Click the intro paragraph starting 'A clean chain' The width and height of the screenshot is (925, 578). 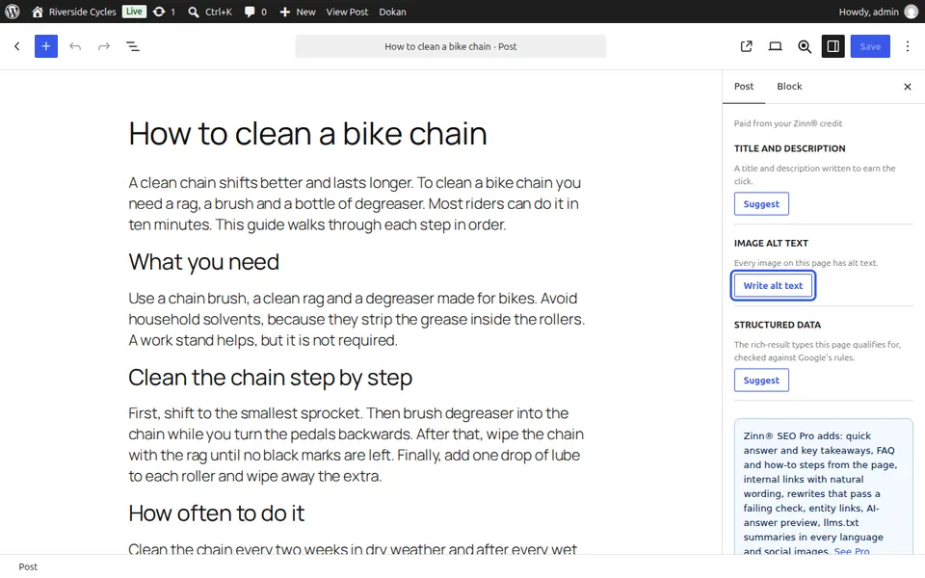tap(356, 203)
